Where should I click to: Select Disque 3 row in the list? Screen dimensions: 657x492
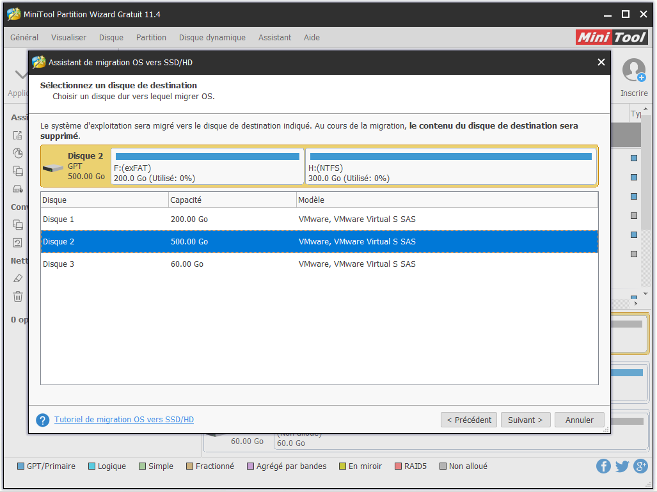point(319,264)
